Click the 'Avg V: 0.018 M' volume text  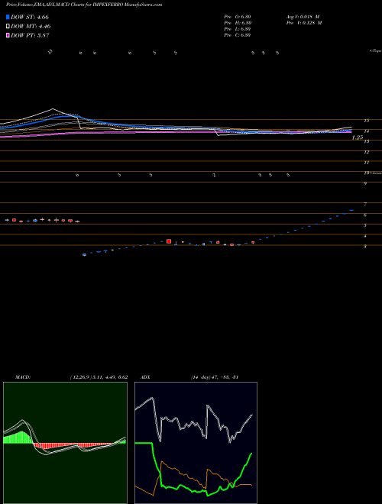(x=303, y=17)
